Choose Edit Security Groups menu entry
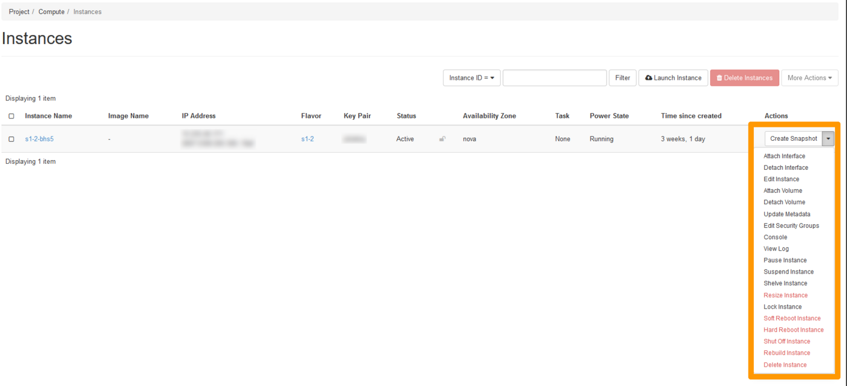847x386 pixels. (791, 226)
